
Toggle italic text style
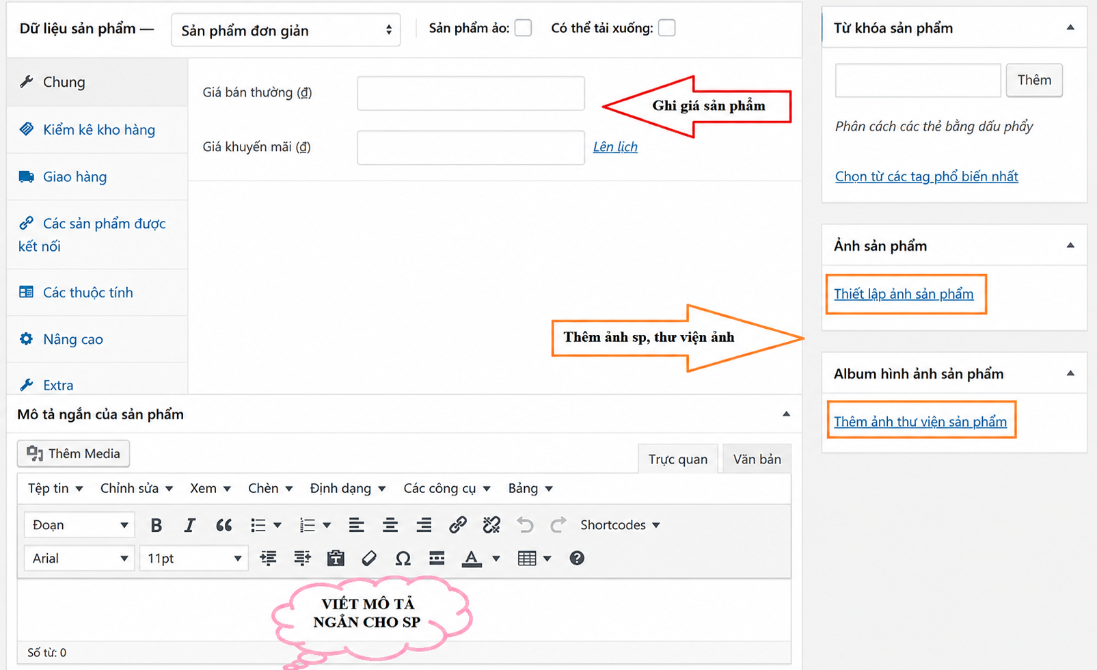[189, 525]
